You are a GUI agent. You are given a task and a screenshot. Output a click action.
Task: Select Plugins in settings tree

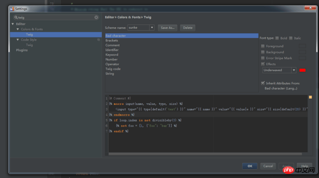(22, 50)
